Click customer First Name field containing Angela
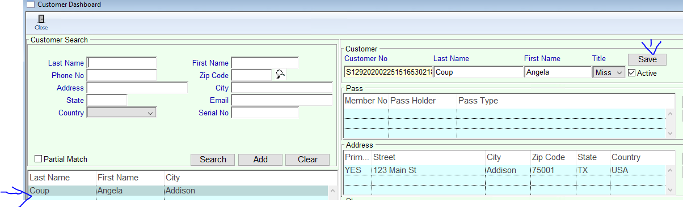Screen dimensions: 683x207 click(x=558, y=72)
